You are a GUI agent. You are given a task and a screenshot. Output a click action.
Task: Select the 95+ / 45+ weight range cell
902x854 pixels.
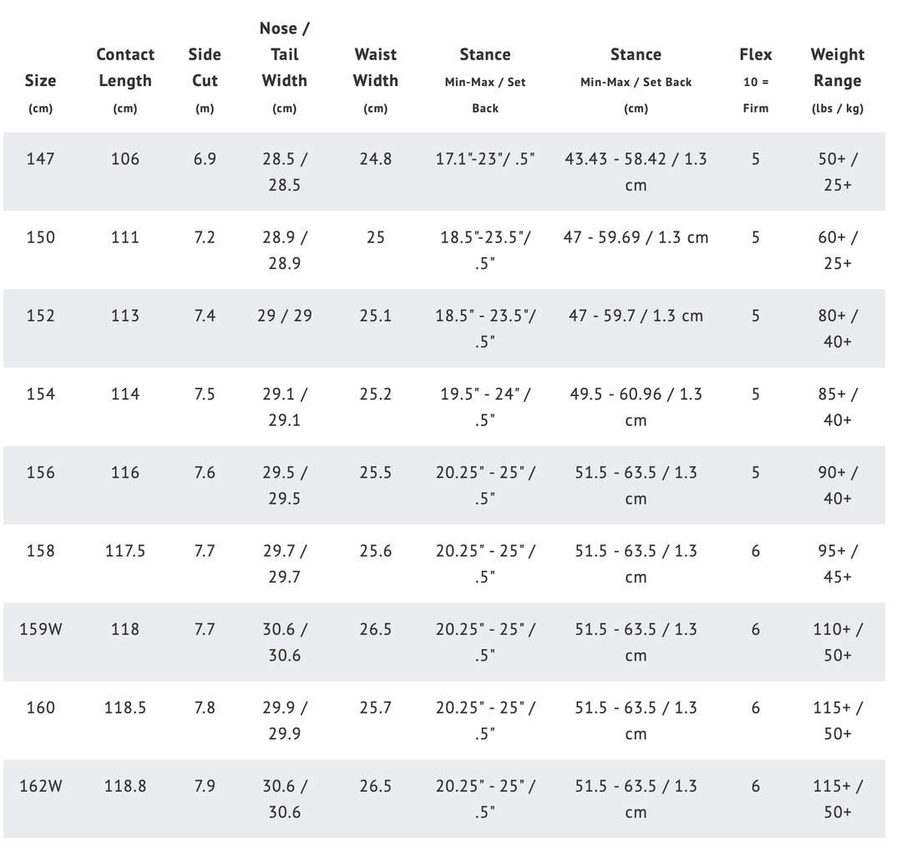click(837, 563)
